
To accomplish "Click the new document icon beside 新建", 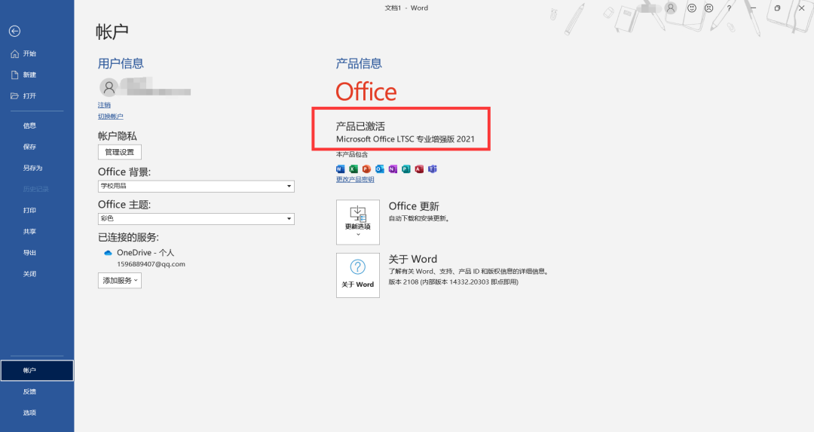I will [x=14, y=75].
